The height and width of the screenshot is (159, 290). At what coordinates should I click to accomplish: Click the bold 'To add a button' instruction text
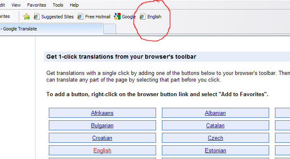157,94
